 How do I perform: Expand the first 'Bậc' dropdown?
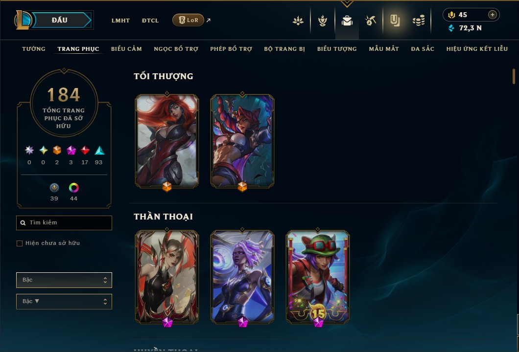pos(64,280)
